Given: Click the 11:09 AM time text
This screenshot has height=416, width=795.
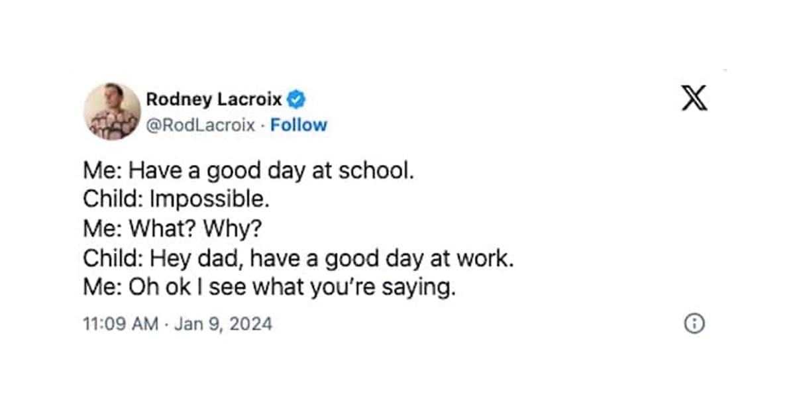Looking at the screenshot, I should coord(121,325).
